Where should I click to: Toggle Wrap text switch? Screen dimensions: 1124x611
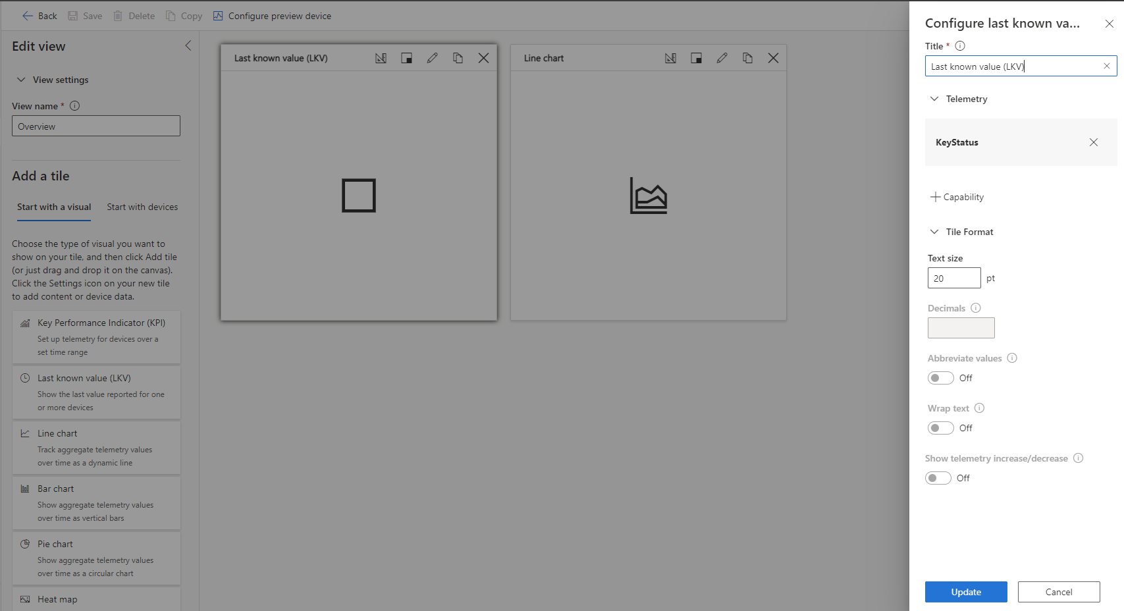pyautogui.click(x=940, y=428)
